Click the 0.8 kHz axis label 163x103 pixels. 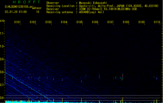2,72
